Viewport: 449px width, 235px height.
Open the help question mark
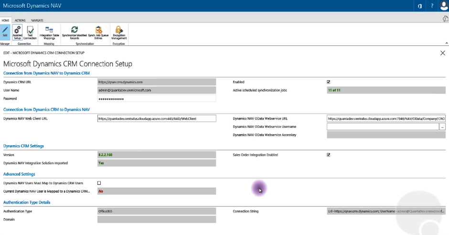pyautogui.click(x=432, y=6)
